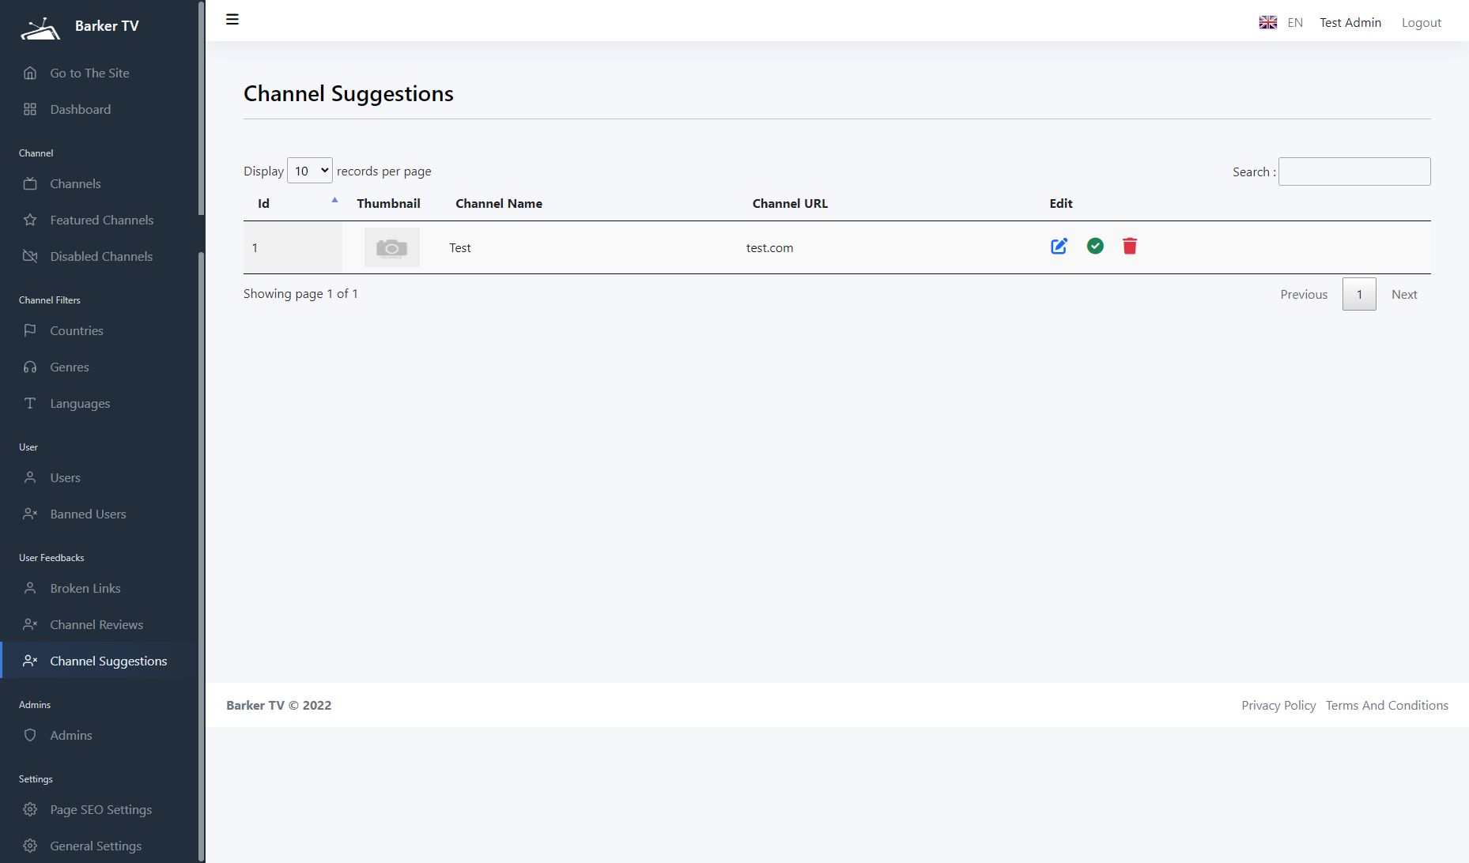Open Featured Channels in the sidebar
1469x863 pixels.
(101, 220)
